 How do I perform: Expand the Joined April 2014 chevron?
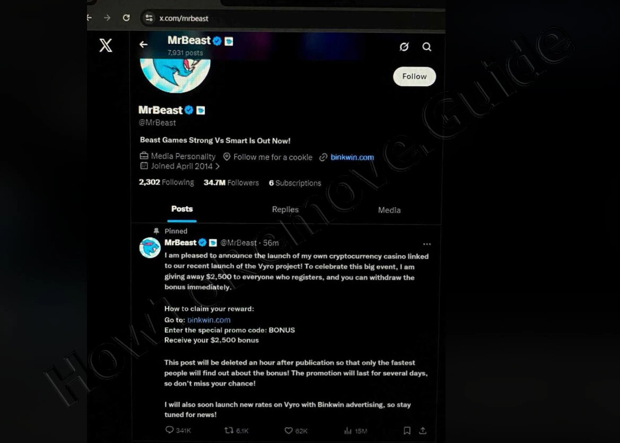pos(217,166)
